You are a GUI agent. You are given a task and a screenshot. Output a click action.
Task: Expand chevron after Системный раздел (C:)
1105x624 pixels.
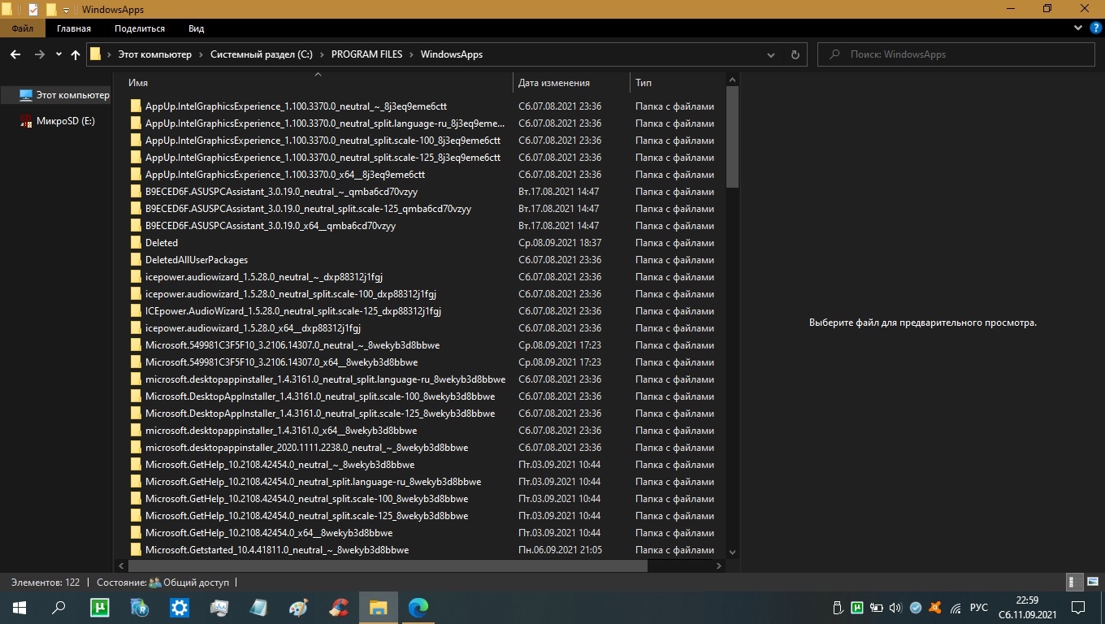click(x=323, y=54)
